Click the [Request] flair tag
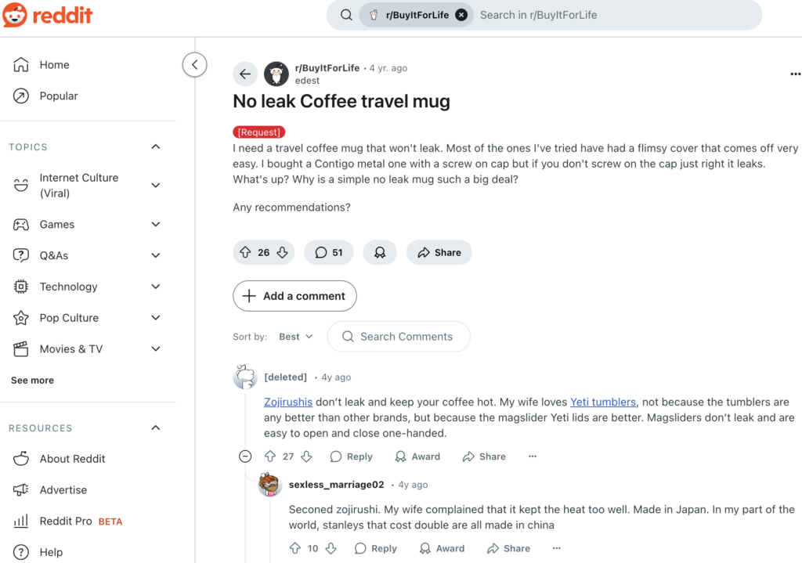802x563 pixels. 258,132
